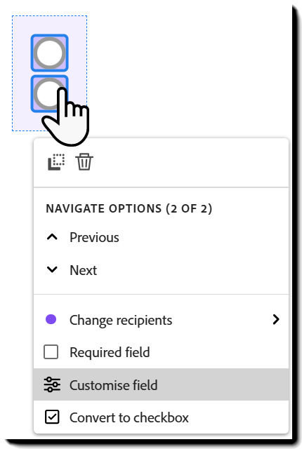Click the sliders icon for Customise field

pos(52,384)
